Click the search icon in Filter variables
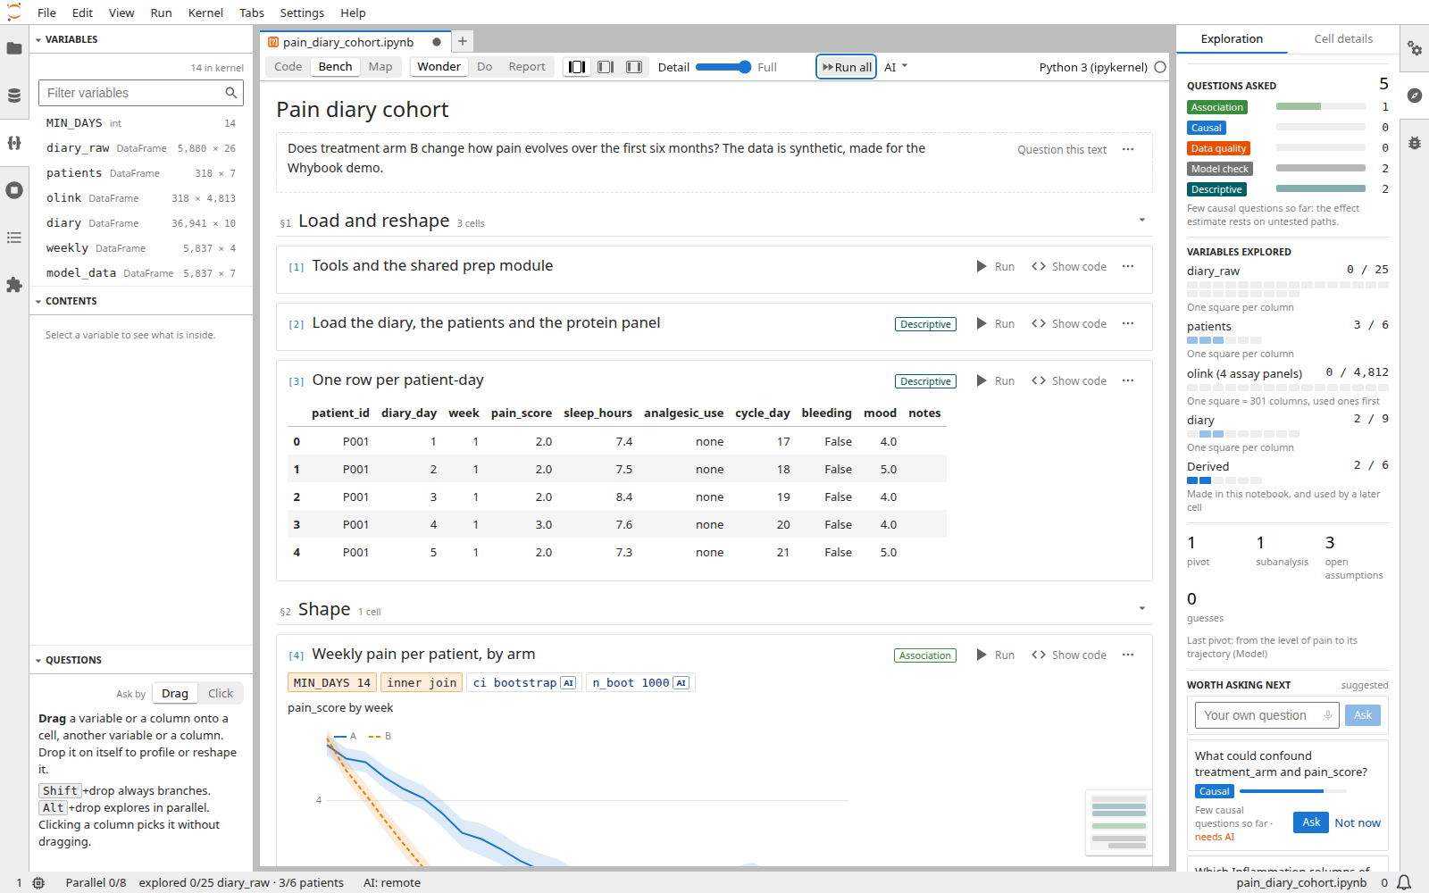 [x=231, y=93]
